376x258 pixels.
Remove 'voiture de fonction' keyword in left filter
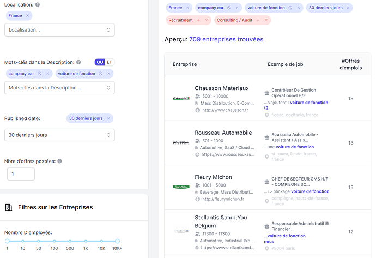coord(108,74)
